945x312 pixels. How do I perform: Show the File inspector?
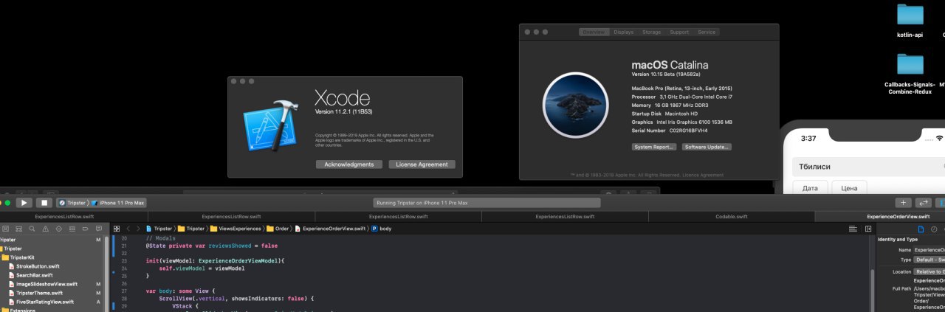[921, 229]
